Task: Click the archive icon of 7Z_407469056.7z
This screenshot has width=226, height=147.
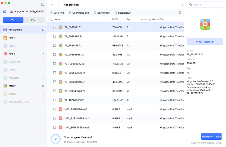Action: (61, 100)
